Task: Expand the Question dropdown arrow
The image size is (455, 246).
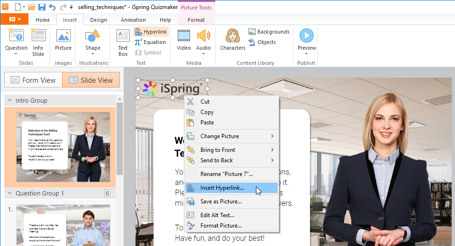Action: coord(16,54)
